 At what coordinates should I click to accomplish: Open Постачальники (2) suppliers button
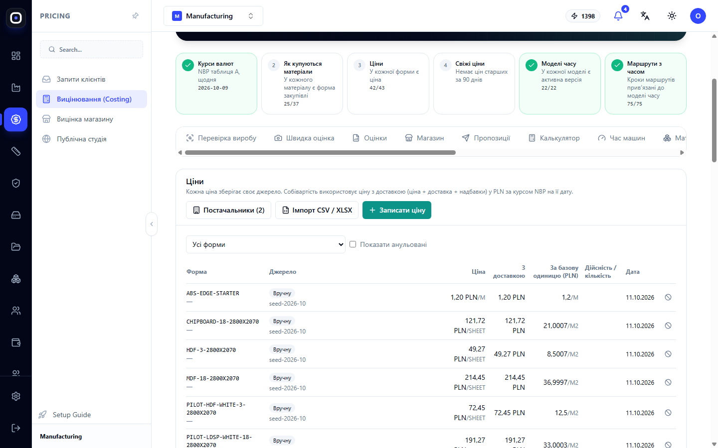(x=229, y=210)
